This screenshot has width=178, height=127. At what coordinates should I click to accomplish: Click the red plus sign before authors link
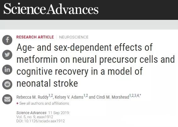[17, 103]
